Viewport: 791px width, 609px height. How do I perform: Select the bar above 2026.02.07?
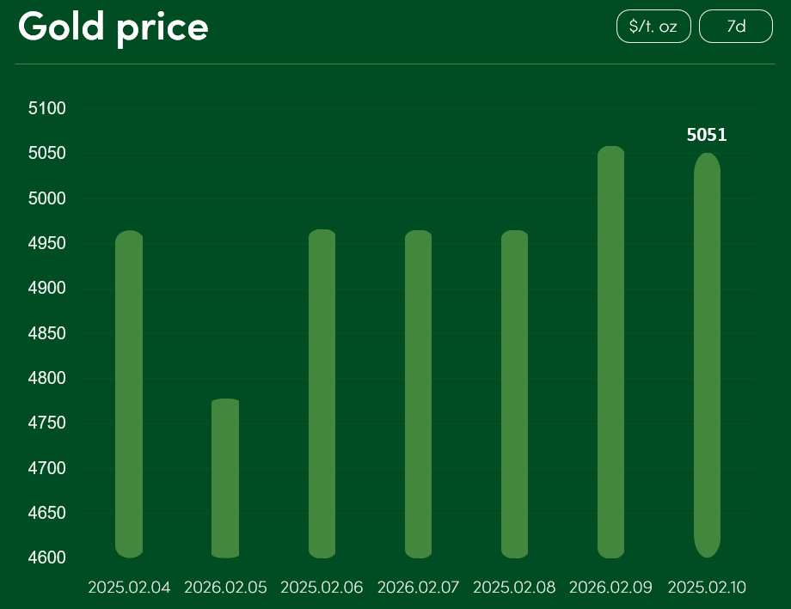point(418,393)
